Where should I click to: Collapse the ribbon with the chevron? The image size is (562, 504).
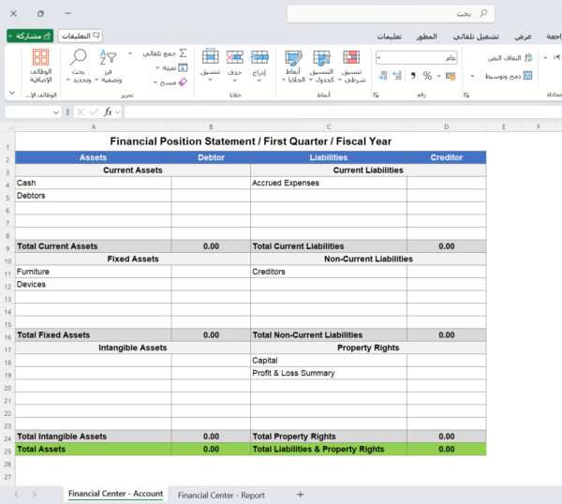pos(12,94)
